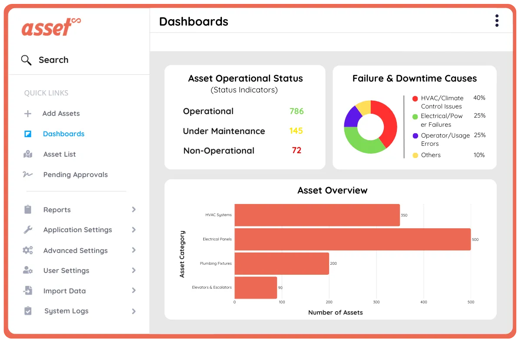Select the Add Assets plus icon
521x342 pixels.
point(28,113)
